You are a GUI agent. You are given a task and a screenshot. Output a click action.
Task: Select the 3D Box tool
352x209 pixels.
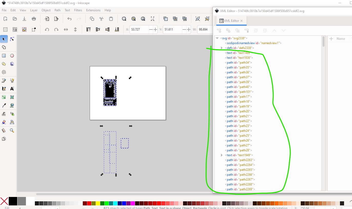point(12,64)
